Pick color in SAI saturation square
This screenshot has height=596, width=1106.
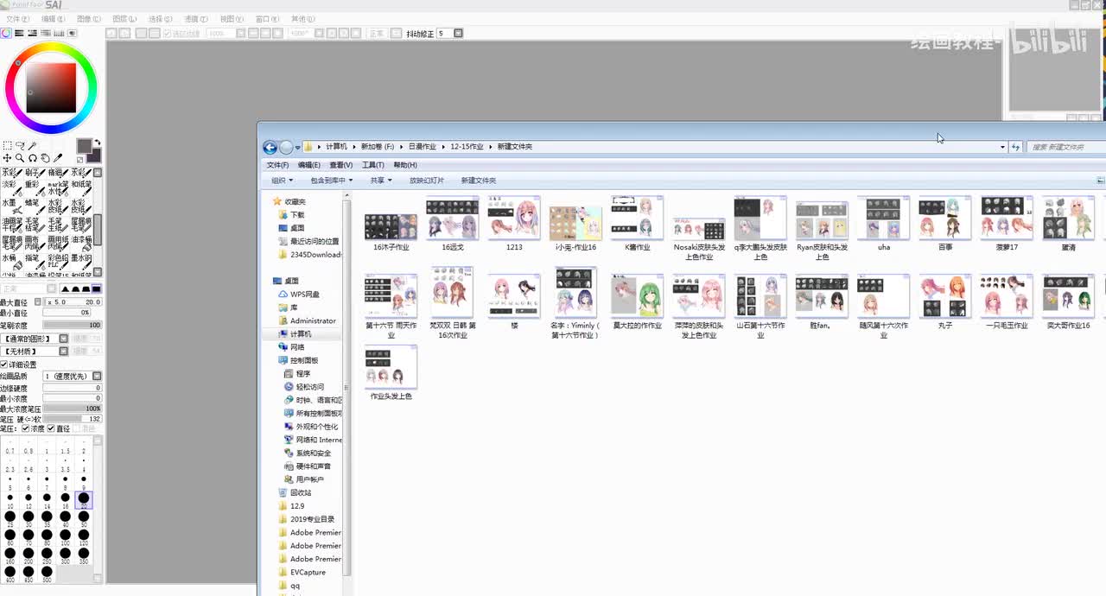click(x=51, y=87)
